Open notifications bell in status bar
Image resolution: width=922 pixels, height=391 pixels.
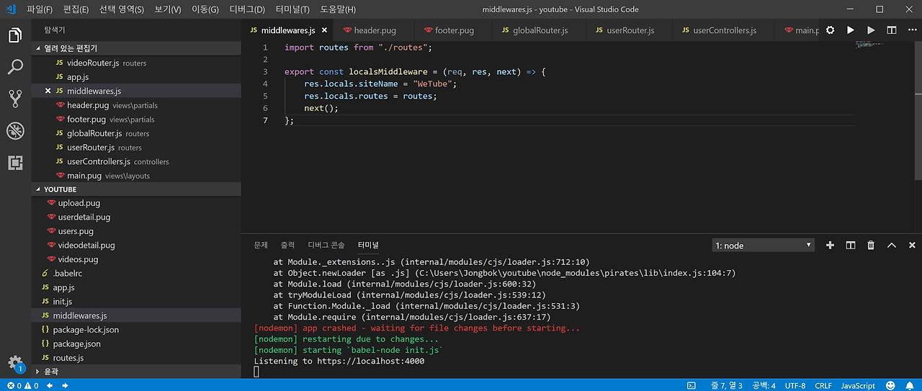point(909,386)
